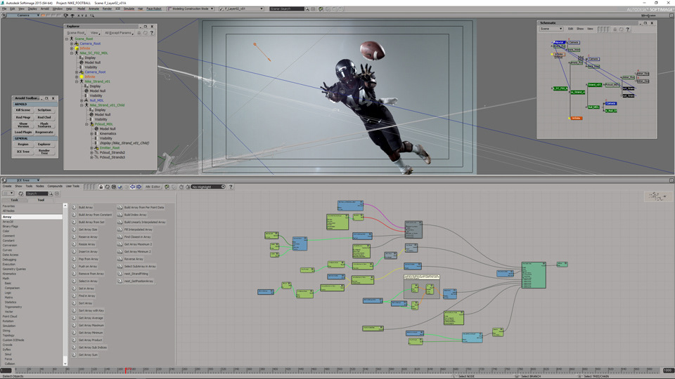Image resolution: width=675 pixels, height=379 pixels.
Task: Click the search magnifier in ICE preset panel
Action: [x=51, y=194]
